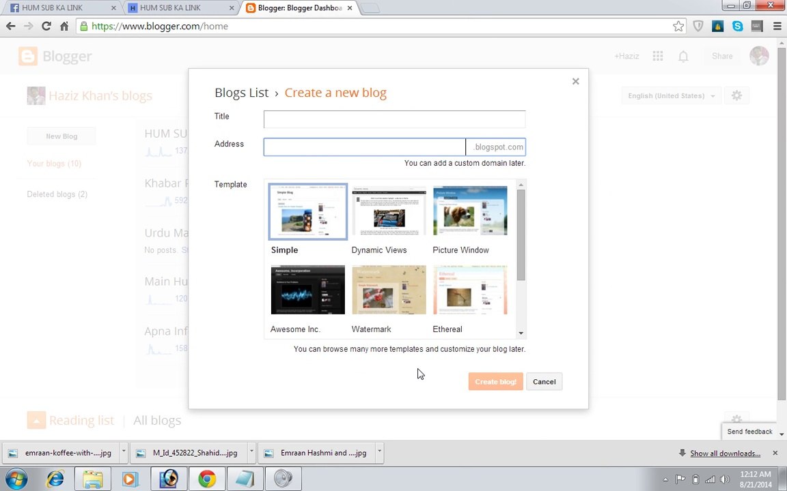Image resolution: width=787 pixels, height=491 pixels.
Task: Open the Chrome menu hamburger icon
Action: point(777,26)
